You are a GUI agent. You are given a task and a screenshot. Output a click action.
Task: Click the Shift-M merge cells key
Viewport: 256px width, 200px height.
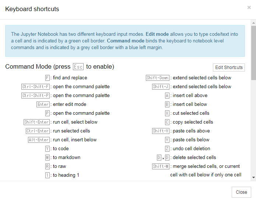point(161,166)
